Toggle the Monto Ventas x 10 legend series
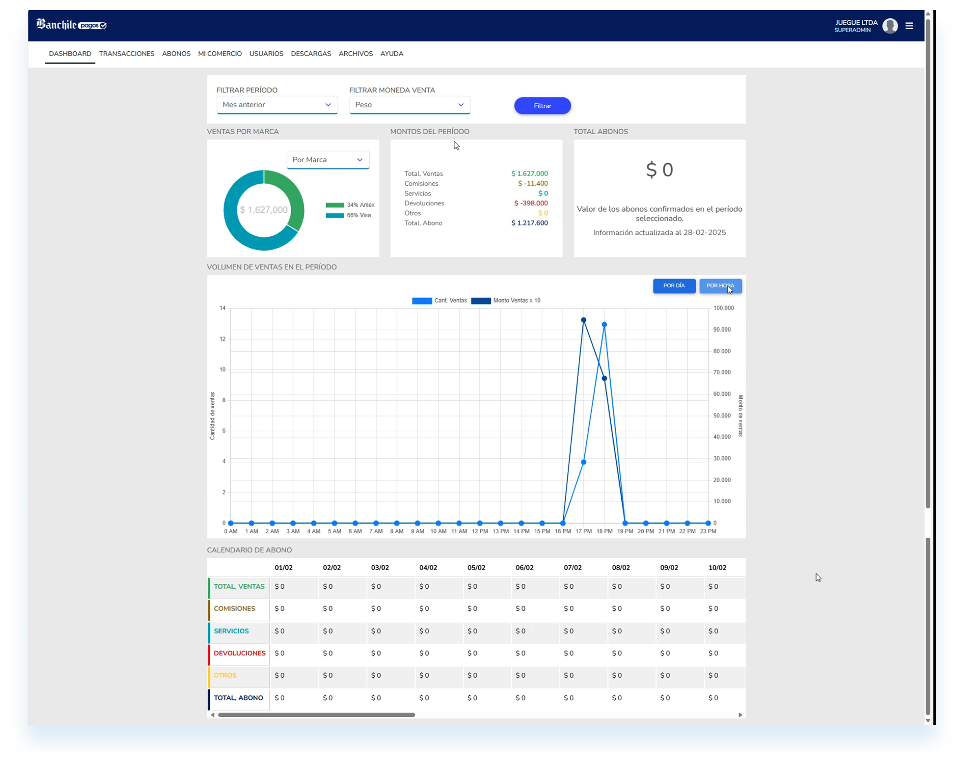This screenshot has height=768, width=963. click(505, 301)
